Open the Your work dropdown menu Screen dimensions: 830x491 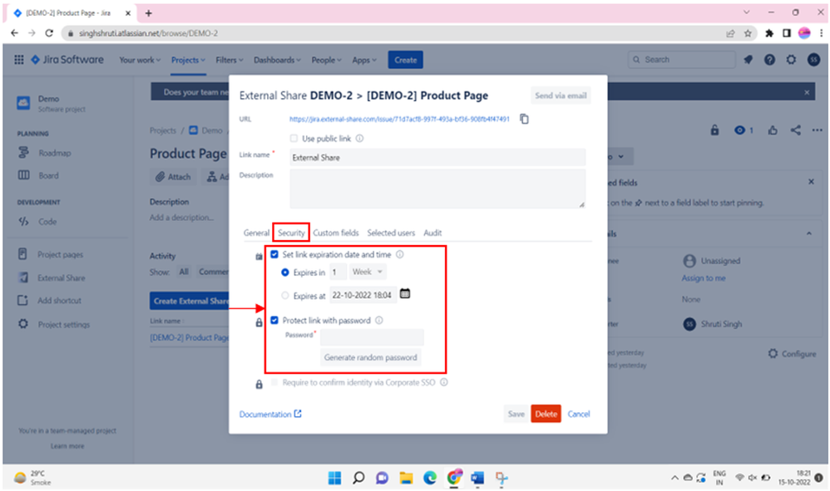click(140, 61)
